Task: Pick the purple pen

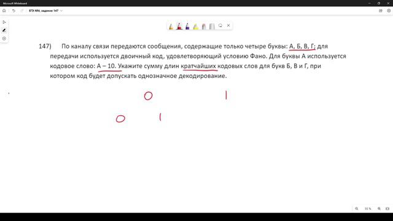Action: point(187,26)
